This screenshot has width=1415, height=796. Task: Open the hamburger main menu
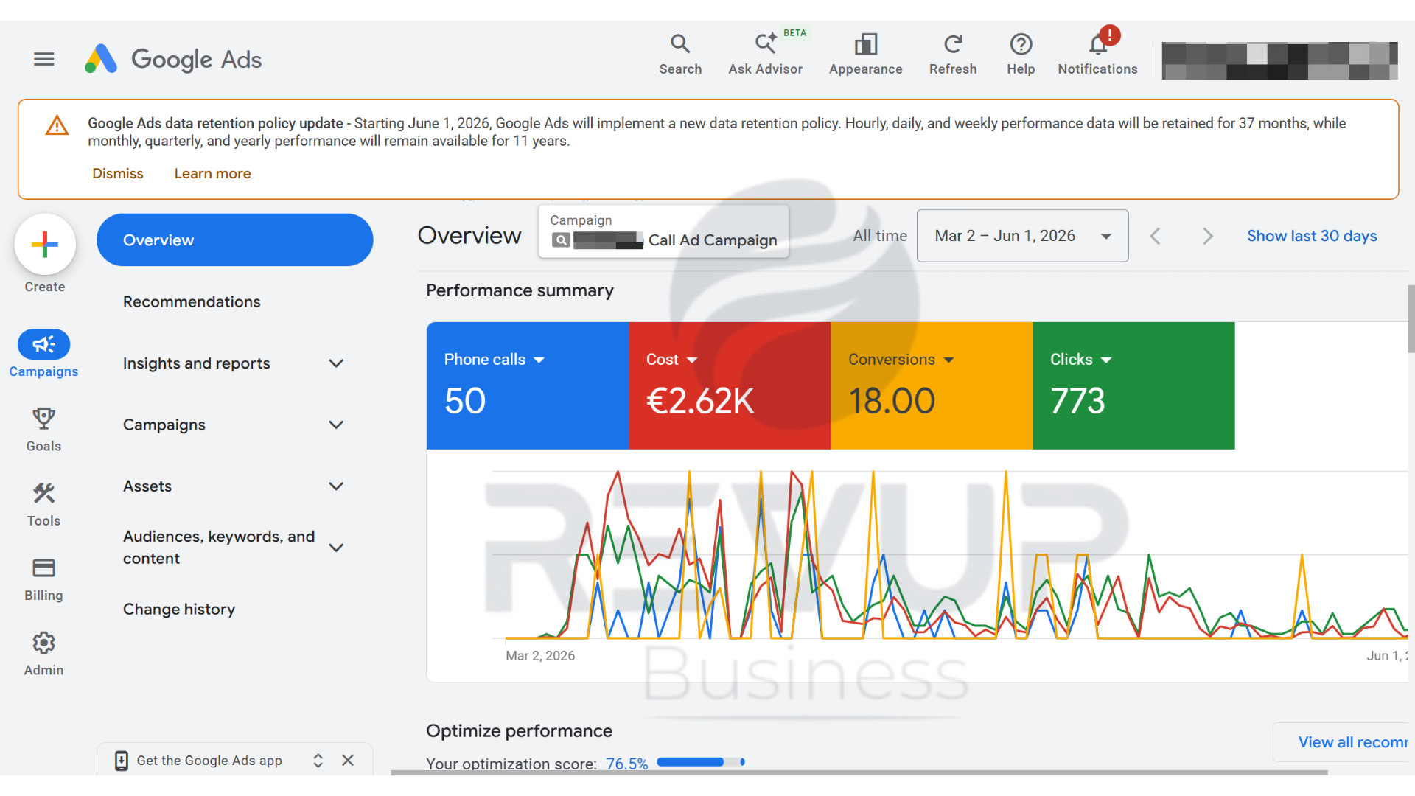(x=44, y=59)
